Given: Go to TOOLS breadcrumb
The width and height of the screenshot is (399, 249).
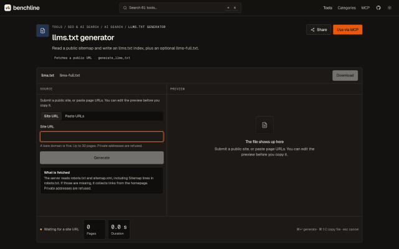Looking at the screenshot, I should (x=57, y=27).
